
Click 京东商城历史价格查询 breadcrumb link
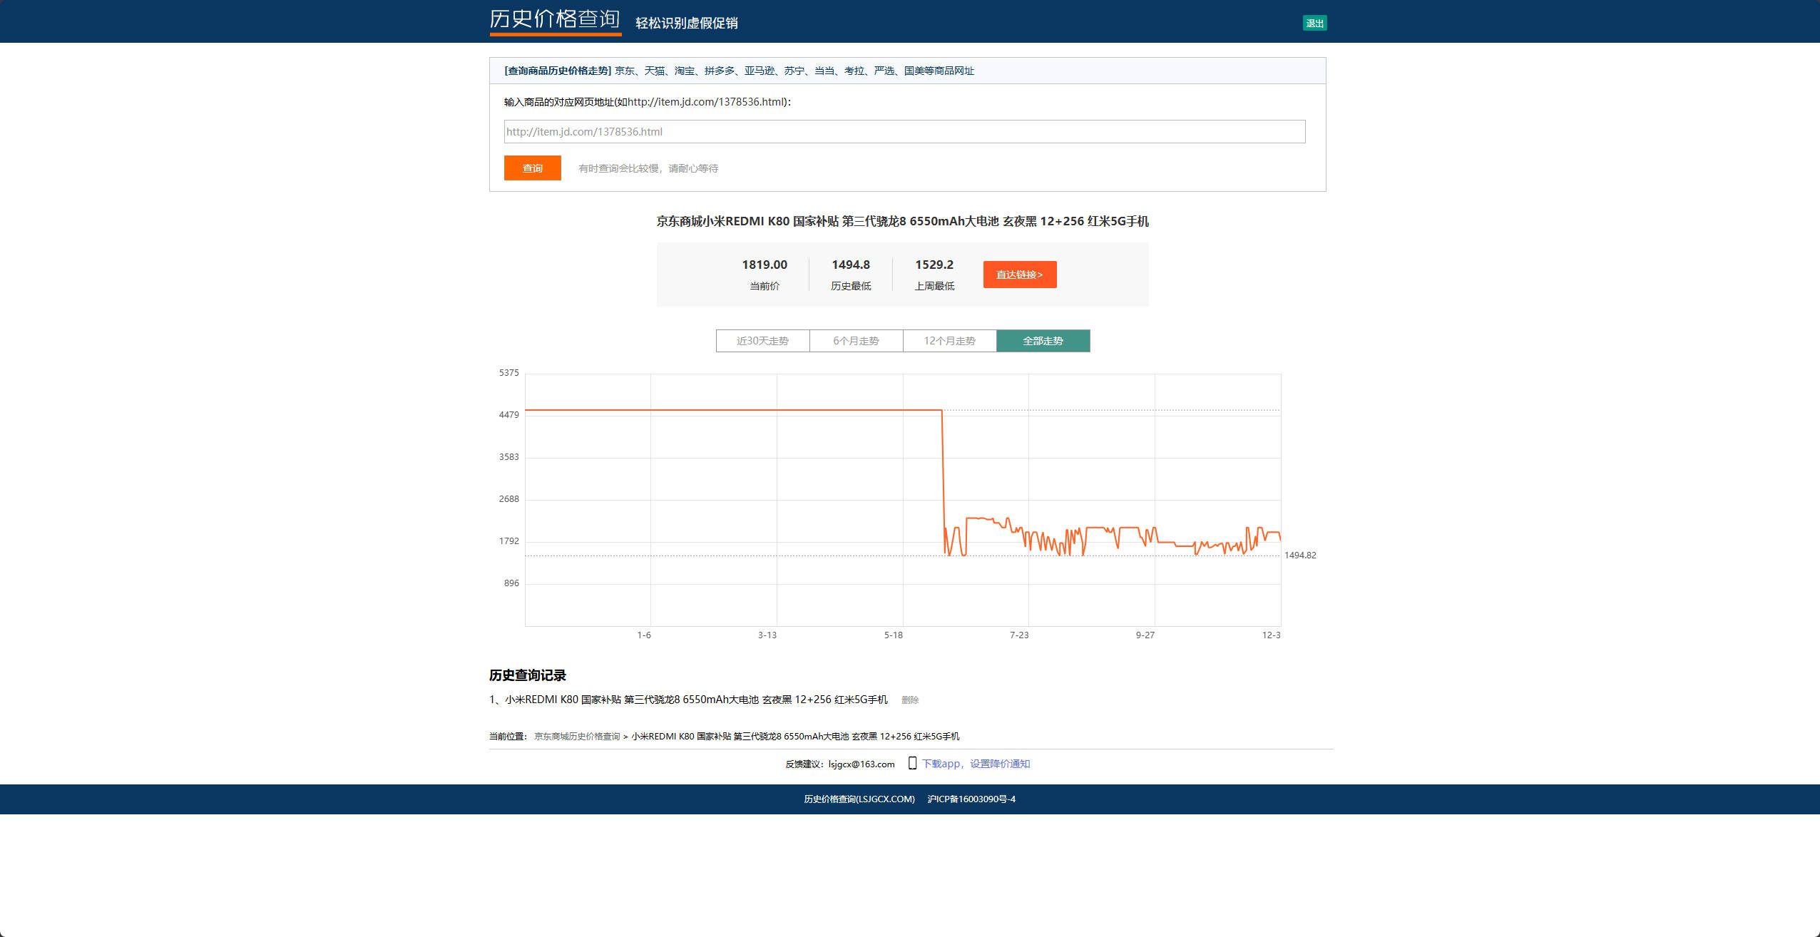577,737
